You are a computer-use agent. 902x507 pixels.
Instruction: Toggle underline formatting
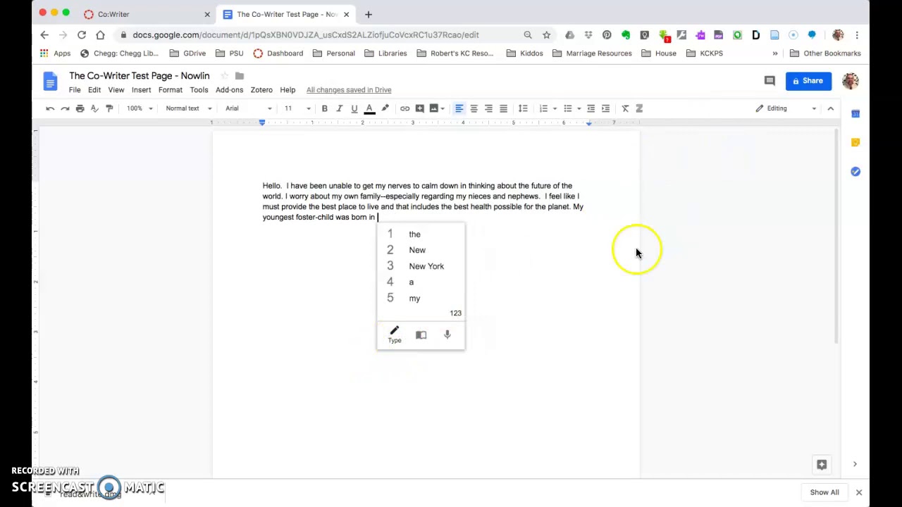[x=354, y=108]
